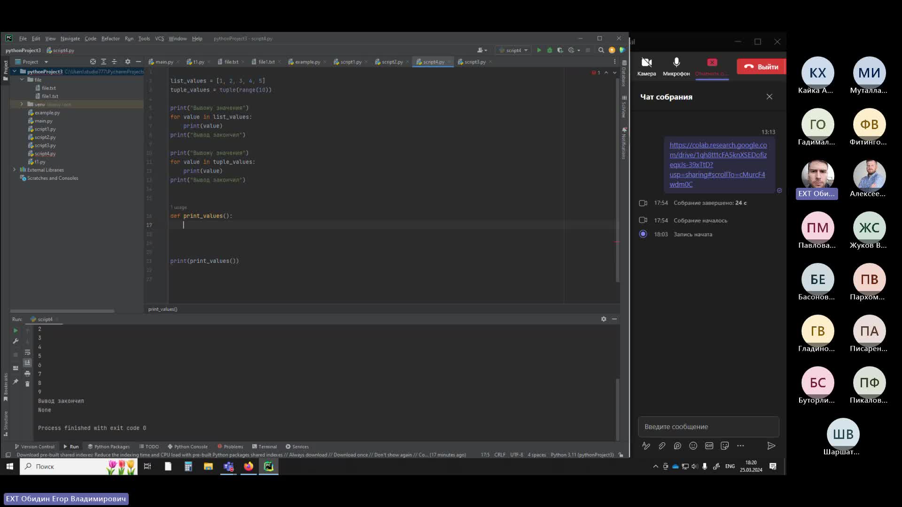Open script2.py in the Project tree

45,137
